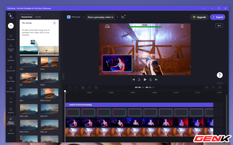Select the gameplay corridor video track
This screenshot has height=145, width=233.
point(139,132)
